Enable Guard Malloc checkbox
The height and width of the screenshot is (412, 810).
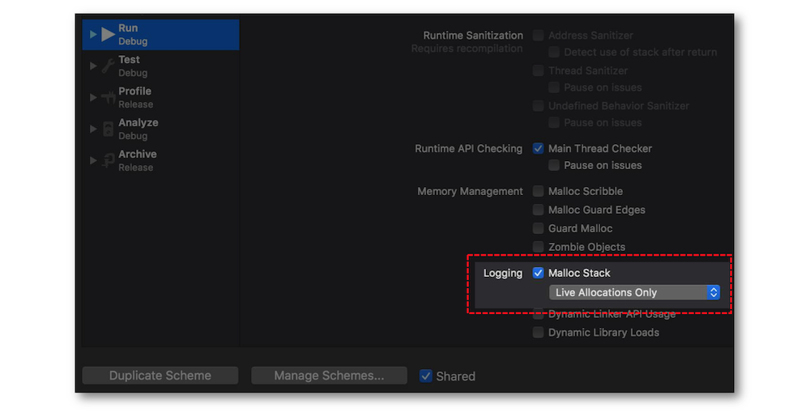pyautogui.click(x=539, y=228)
